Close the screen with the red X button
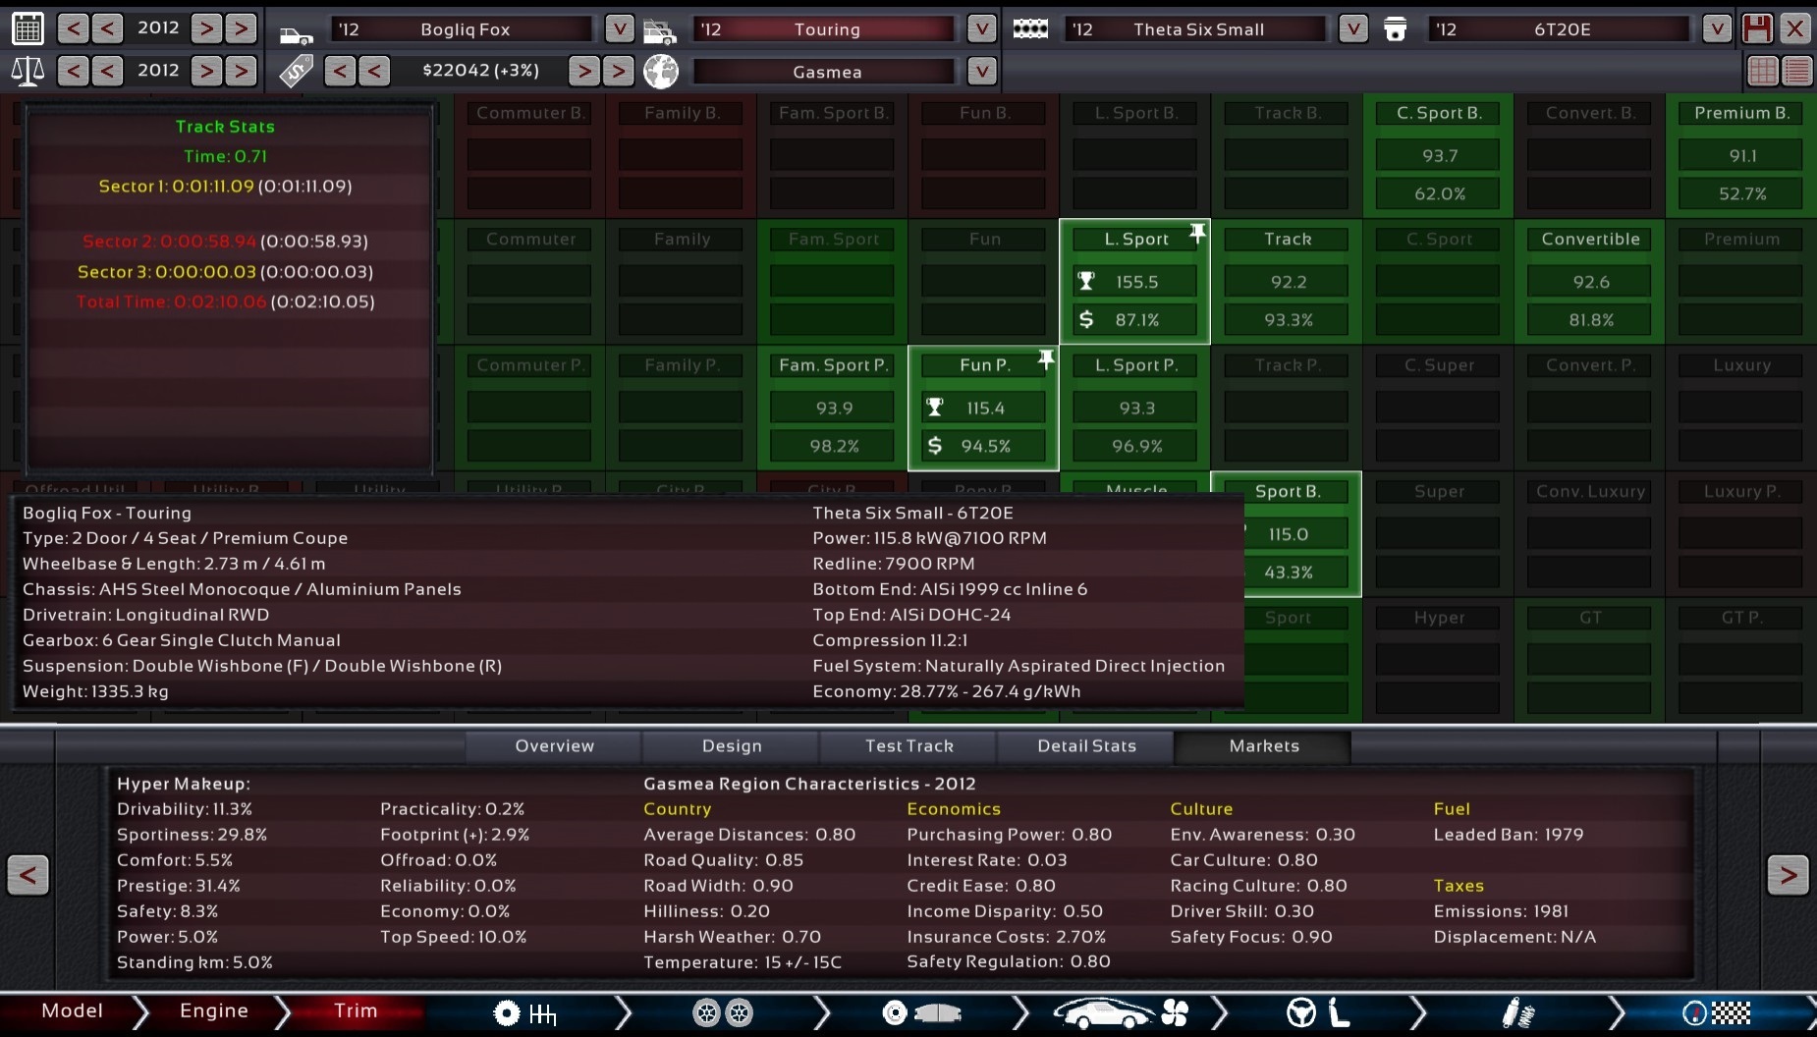1817x1037 pixels. coord(1795,28)
